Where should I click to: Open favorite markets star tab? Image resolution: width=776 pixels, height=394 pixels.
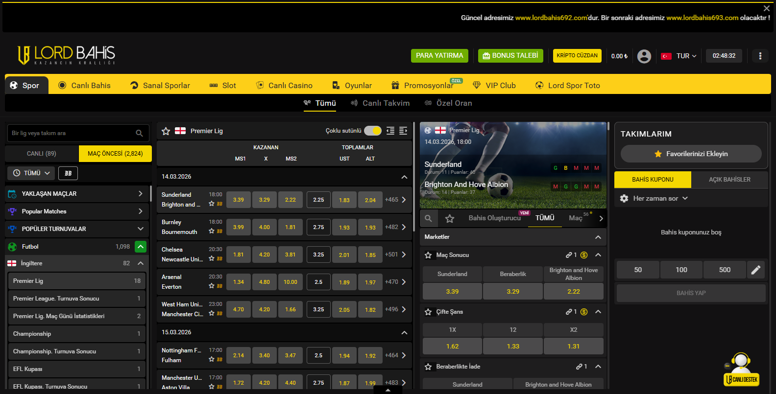coord(450,218)
